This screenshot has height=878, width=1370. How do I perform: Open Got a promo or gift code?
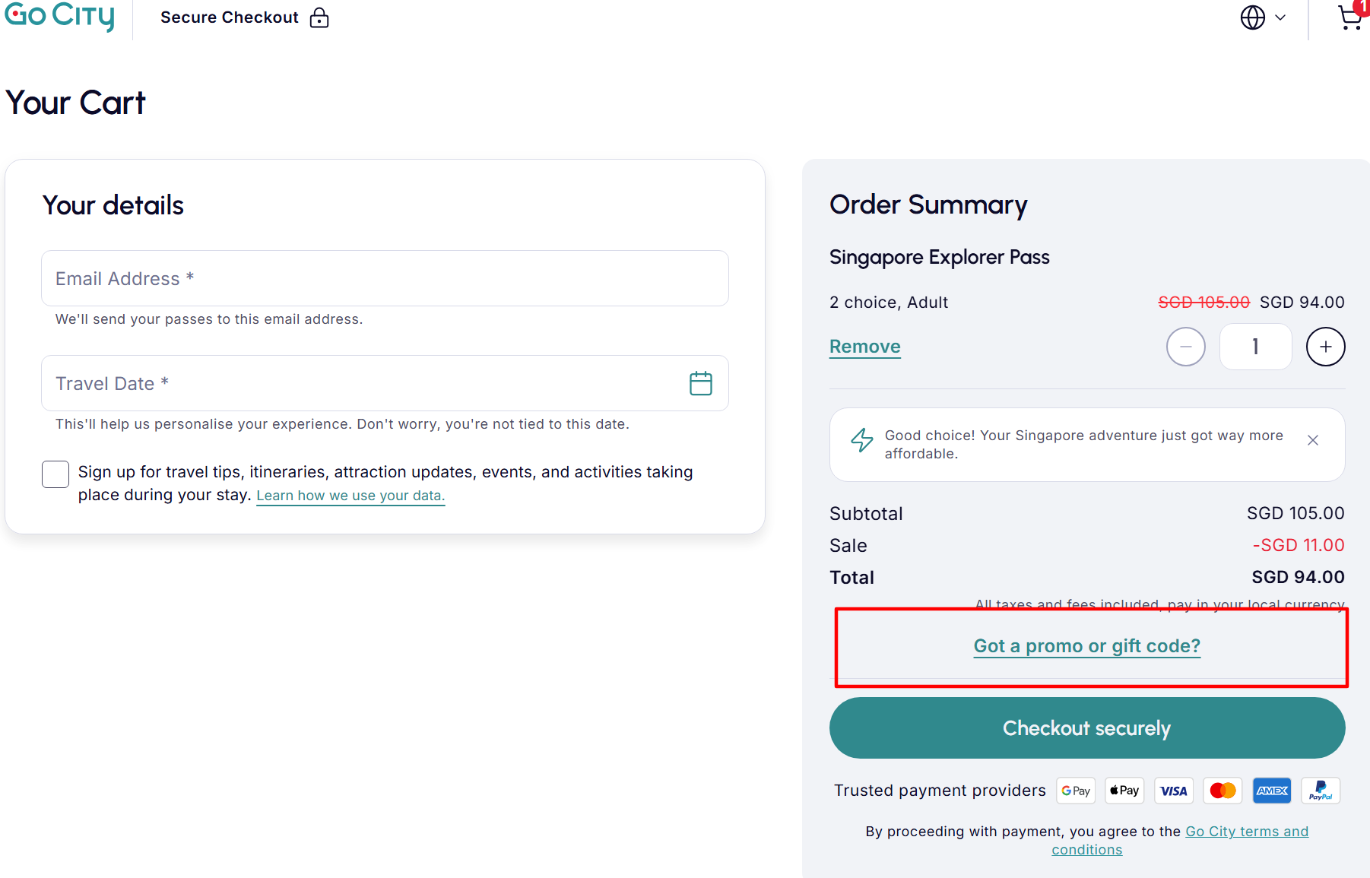tap(1086, 645)
